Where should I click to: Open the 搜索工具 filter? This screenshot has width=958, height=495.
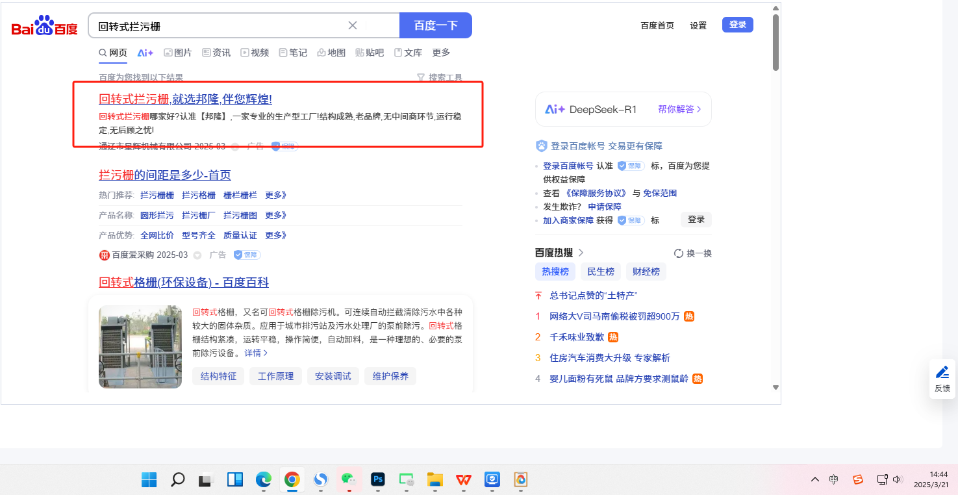pyautogui.click(x=440, y=78)
